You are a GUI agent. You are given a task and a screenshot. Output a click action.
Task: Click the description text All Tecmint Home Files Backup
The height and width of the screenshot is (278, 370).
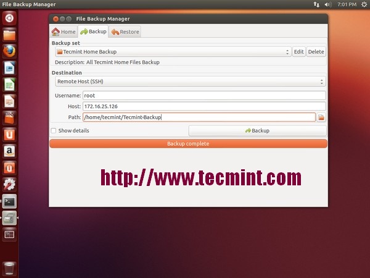123,62
